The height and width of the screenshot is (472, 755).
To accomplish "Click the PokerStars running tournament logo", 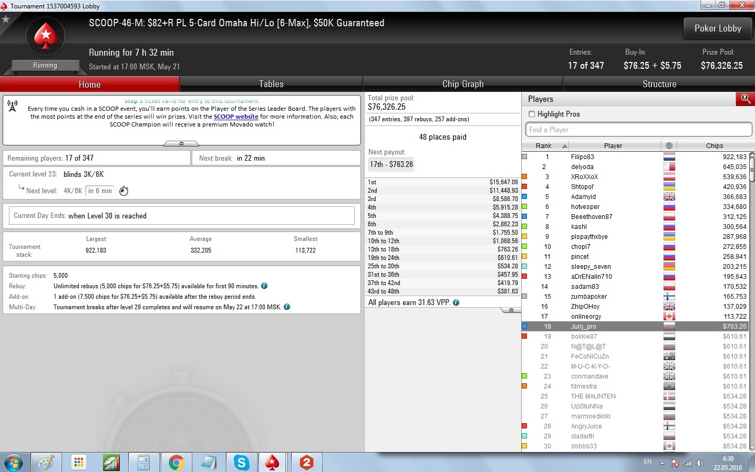I will tap(46, 36).
